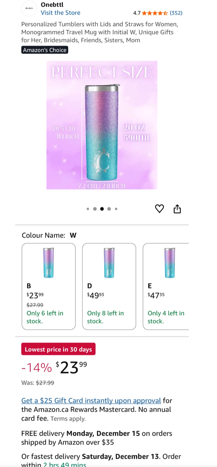Tap the heart wishlist icon
The width and height of the screenshot is (217, 467).
(159, 209)
